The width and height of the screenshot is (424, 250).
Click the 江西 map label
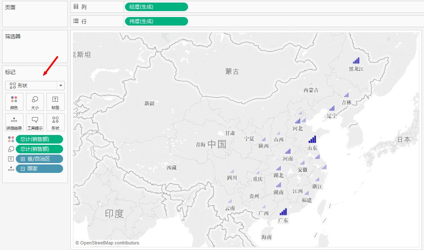(x=297, y=191)
